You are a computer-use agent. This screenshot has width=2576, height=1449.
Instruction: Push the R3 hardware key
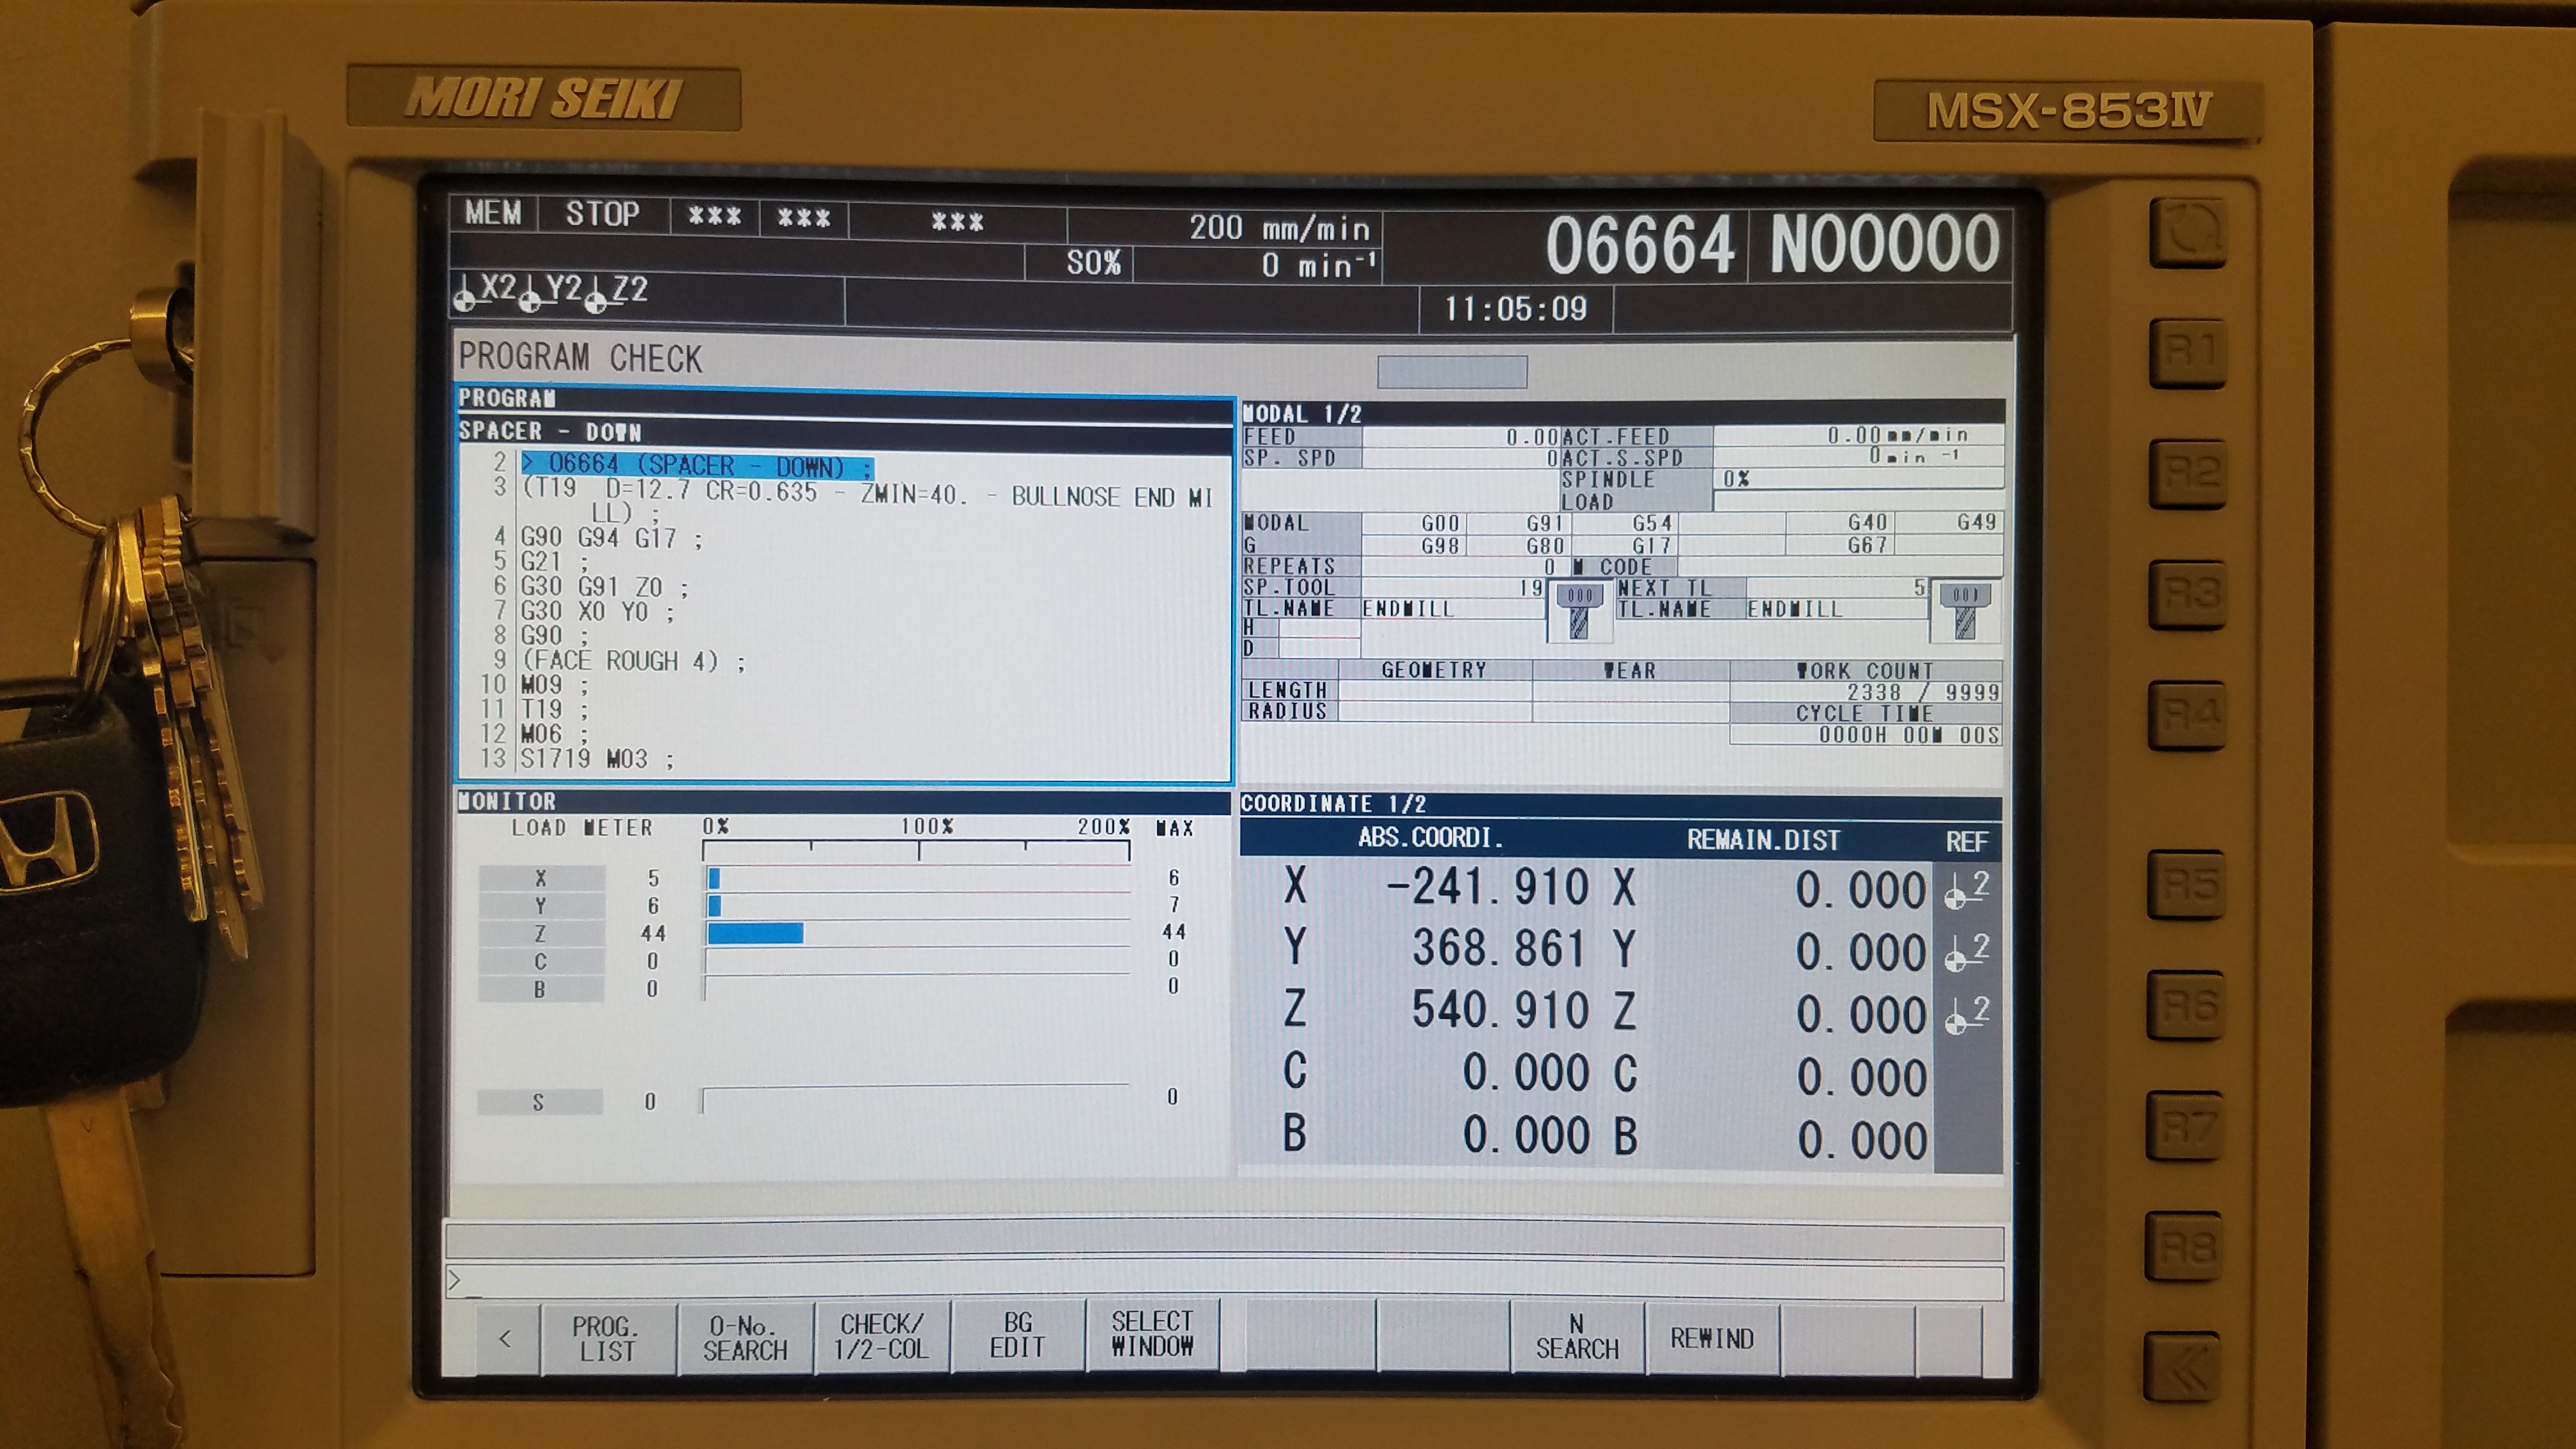pyautogui.click(x=2187, y=595)
